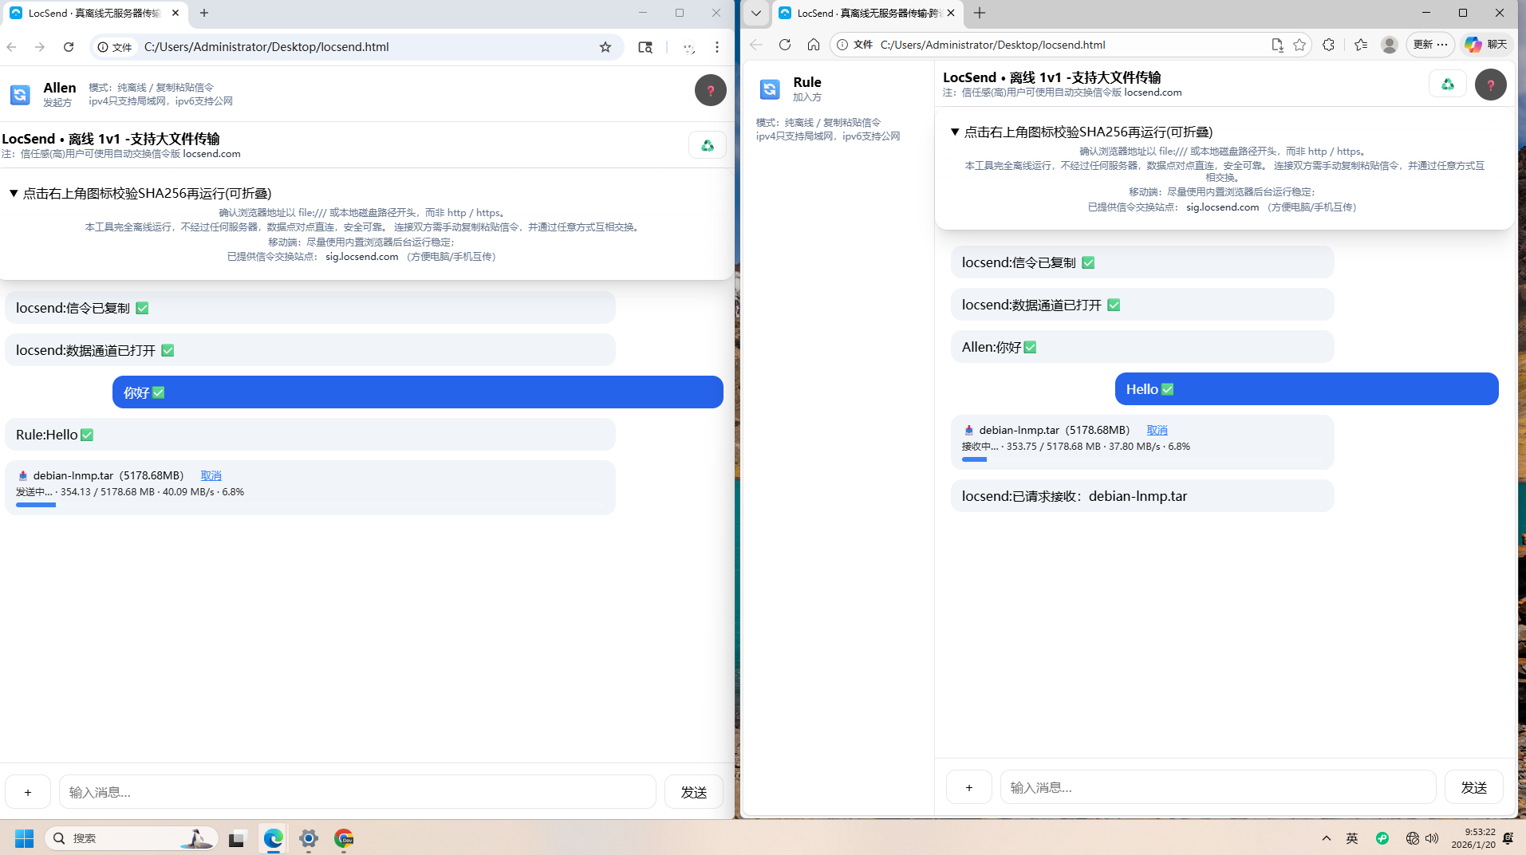Add page to favorites with Edge star icon

[x=1299, y=45]
